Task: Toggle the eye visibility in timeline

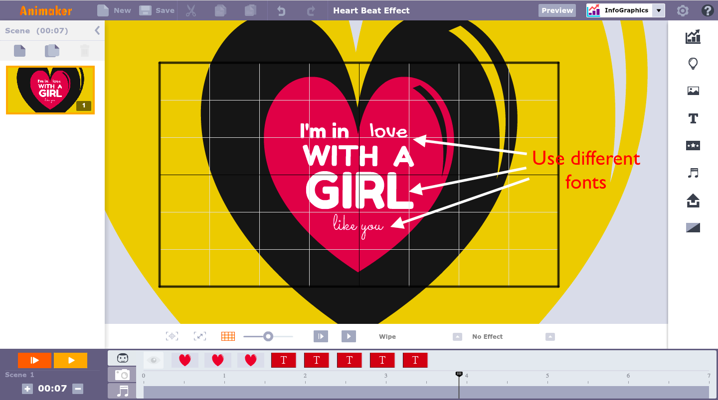Action: point(154,360)
